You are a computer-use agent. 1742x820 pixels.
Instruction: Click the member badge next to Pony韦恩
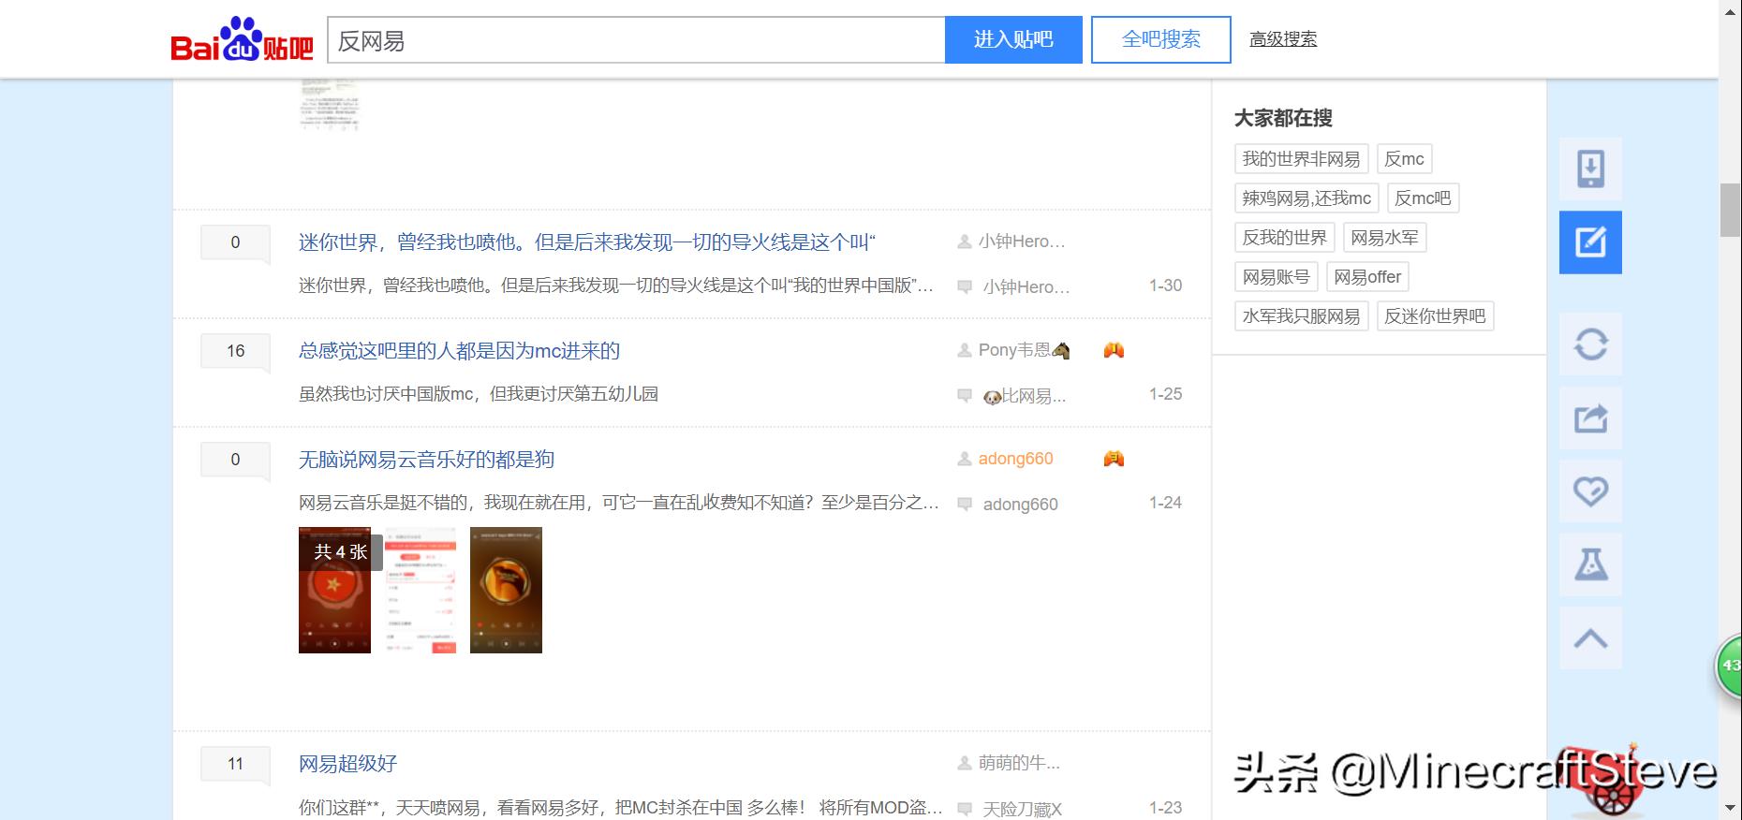[x=1114, y=350]
